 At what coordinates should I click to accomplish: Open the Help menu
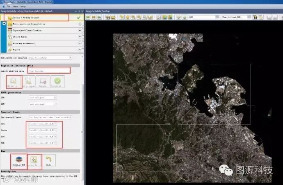click(23, 6)
